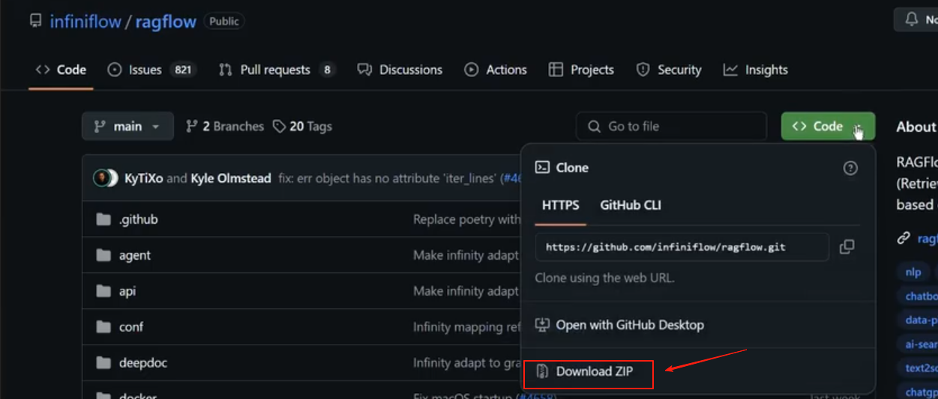Viewport: 938px width, 399px height.
Task: Open the Insights tab
Action: (755, 70)
